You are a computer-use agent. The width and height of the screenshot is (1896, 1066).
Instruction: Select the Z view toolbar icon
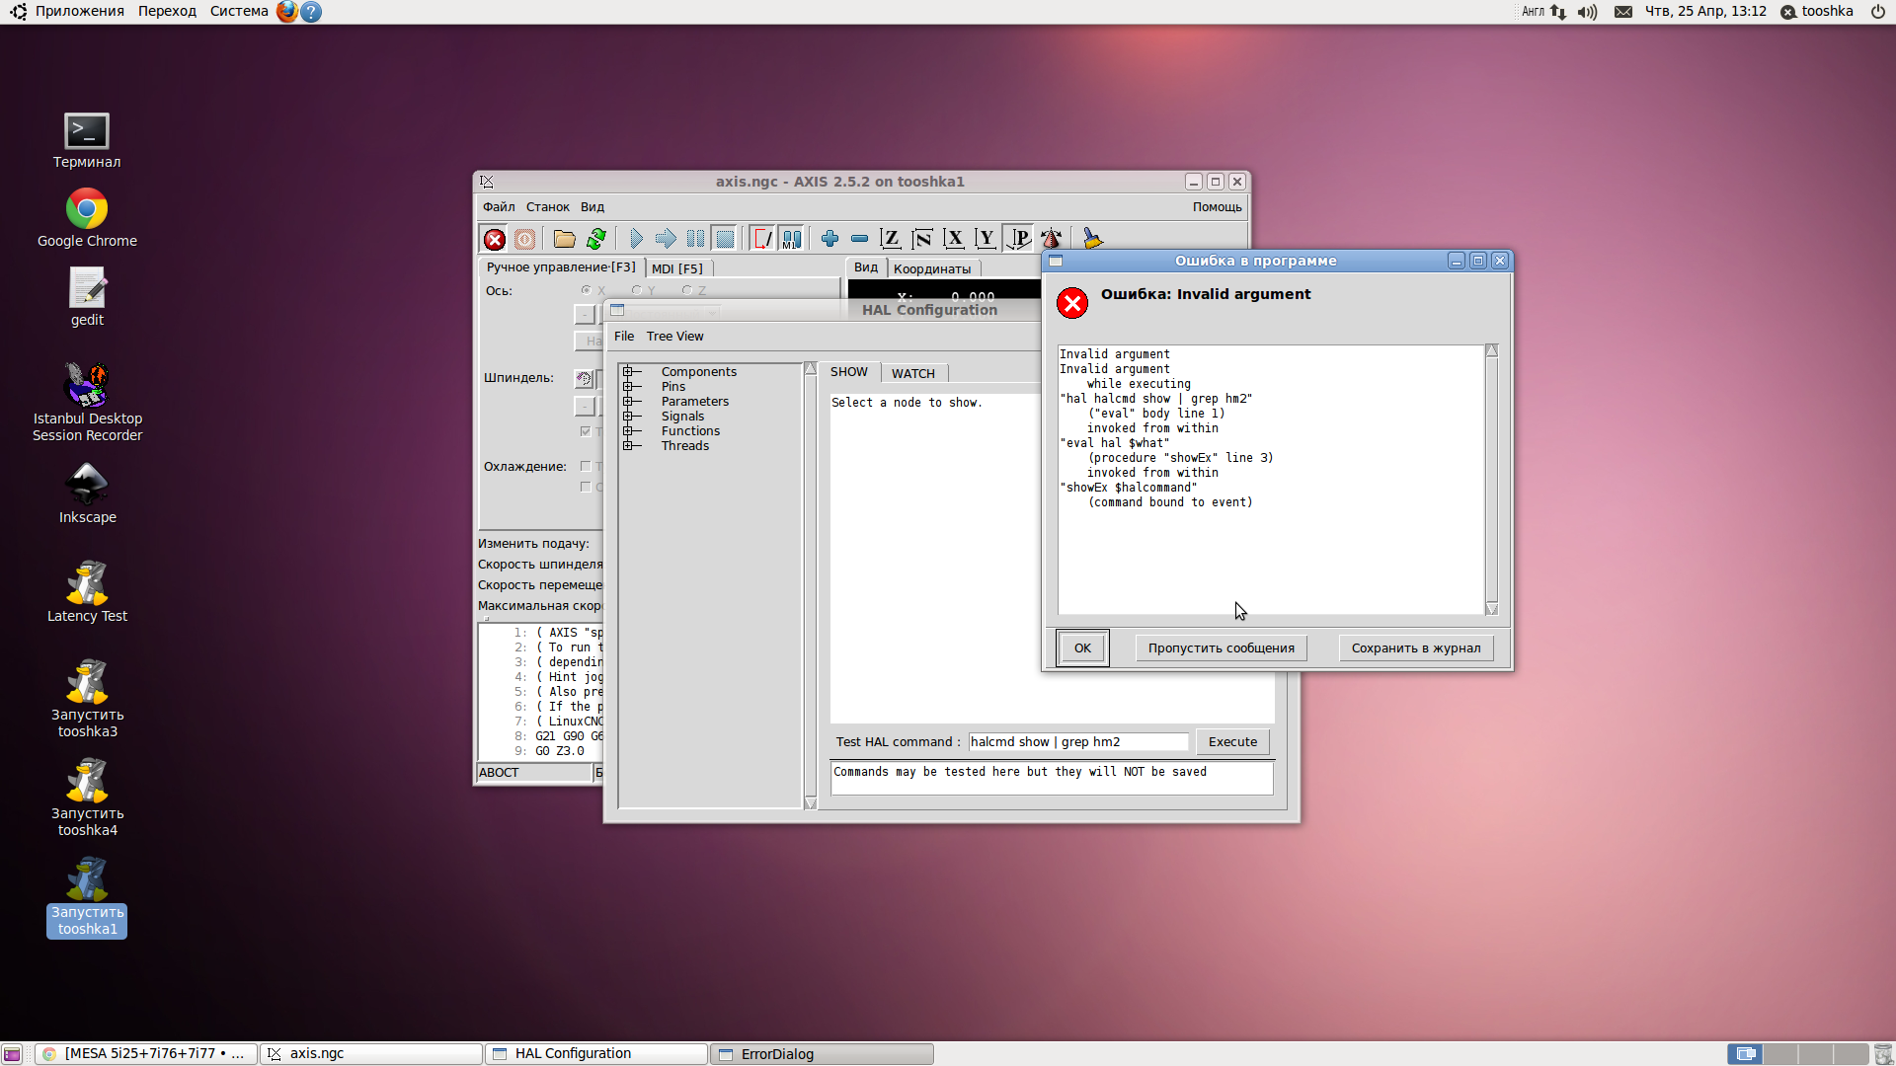click(890, 239)
